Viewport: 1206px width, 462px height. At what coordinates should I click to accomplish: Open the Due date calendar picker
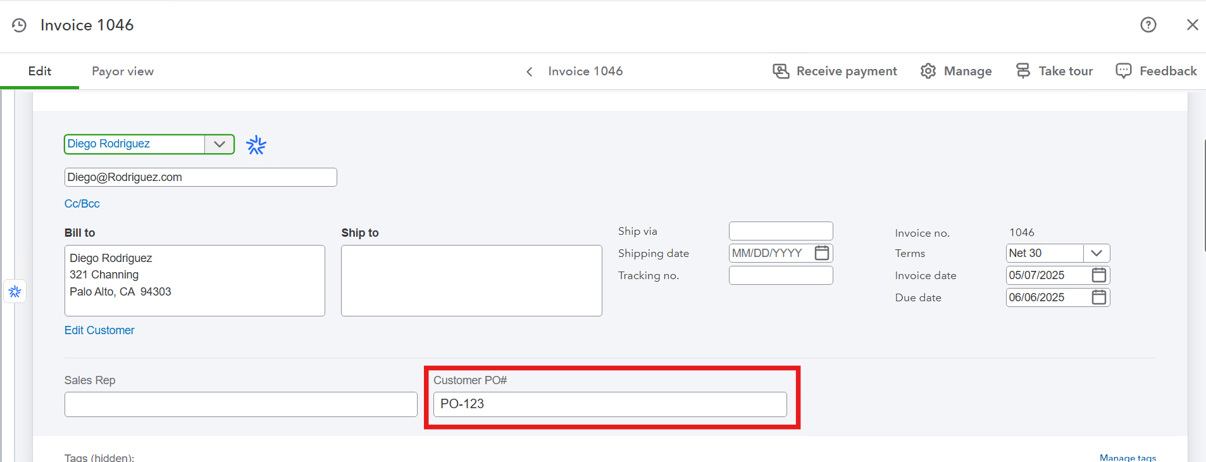1099,297
